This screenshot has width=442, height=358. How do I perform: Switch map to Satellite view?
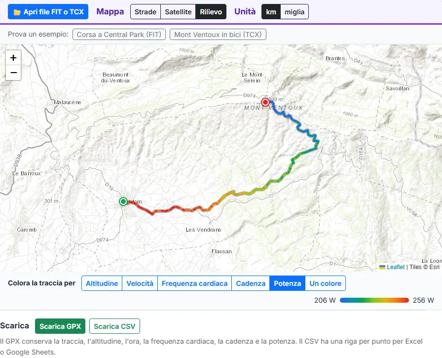[x=178, y=12]
